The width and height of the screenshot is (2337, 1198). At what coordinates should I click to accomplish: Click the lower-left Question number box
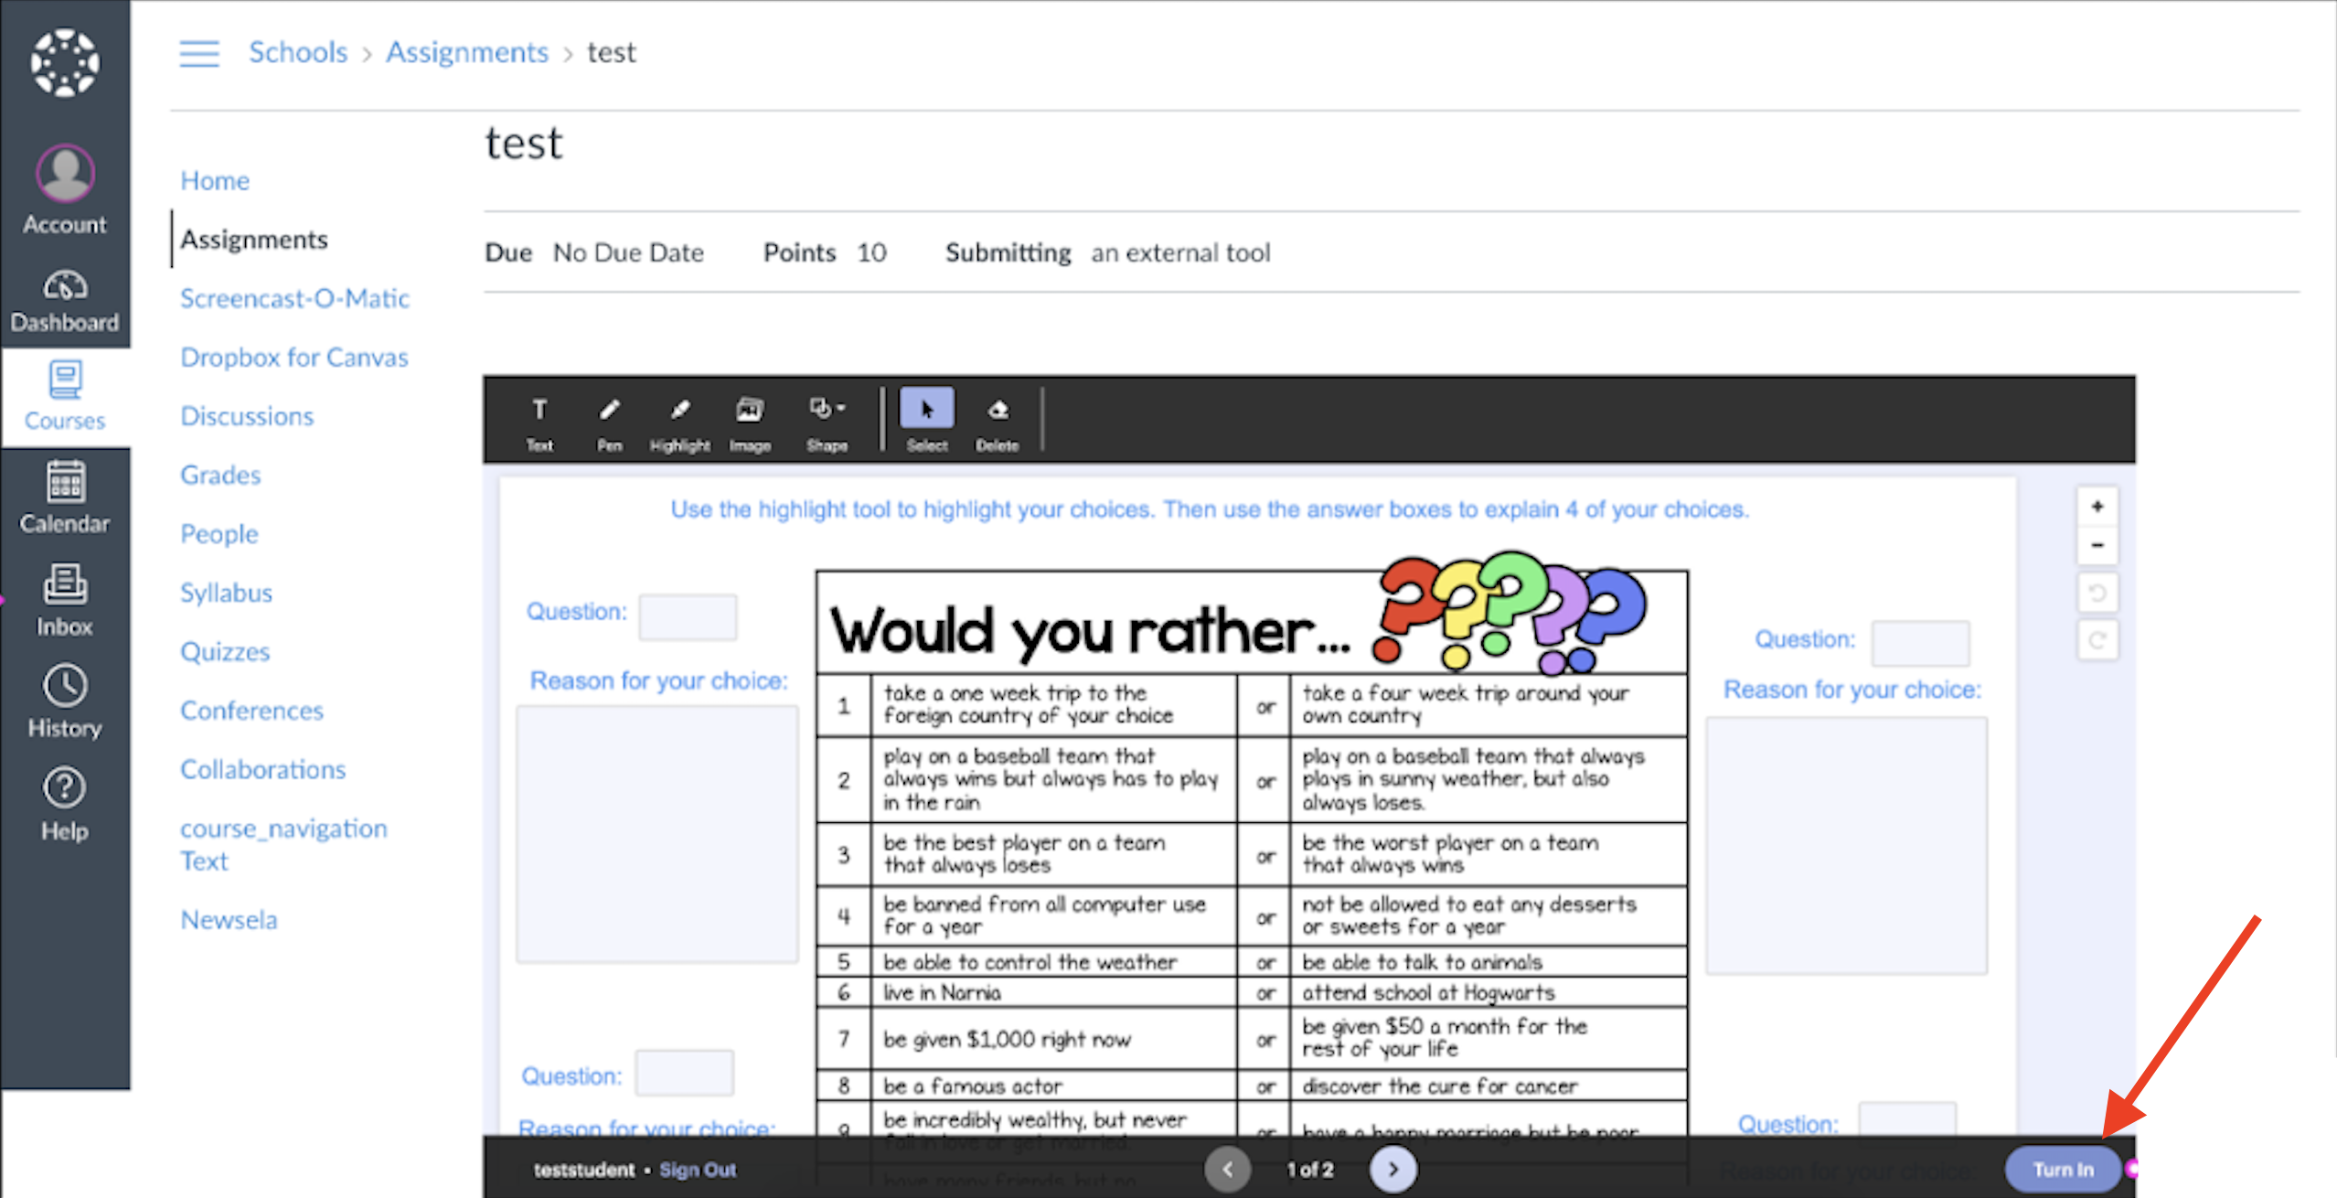point(684,1073)
